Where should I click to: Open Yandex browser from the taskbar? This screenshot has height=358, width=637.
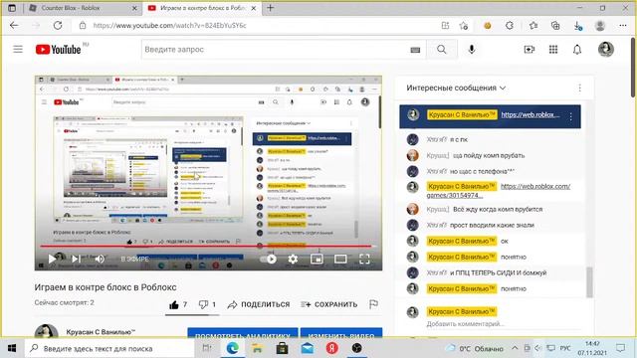[331, 348]
